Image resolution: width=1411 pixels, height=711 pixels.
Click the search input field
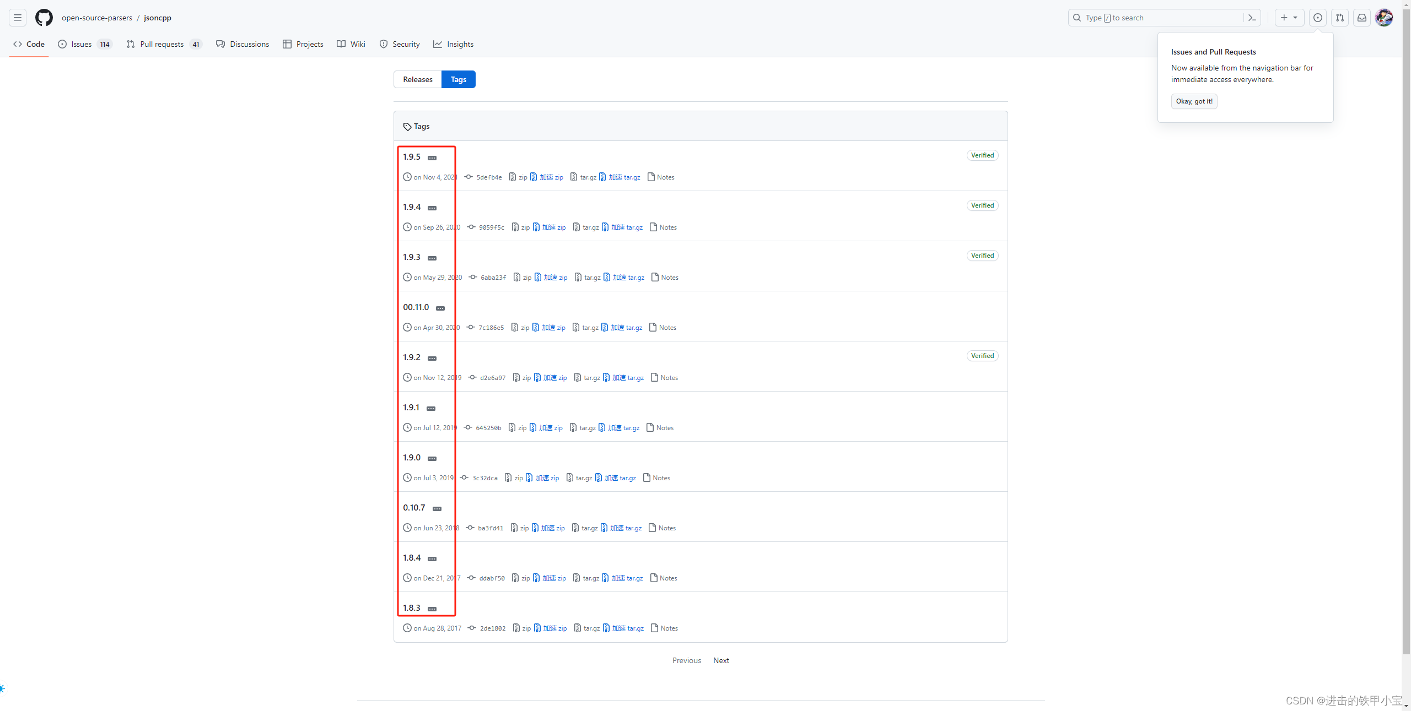tap(1157, 18)
